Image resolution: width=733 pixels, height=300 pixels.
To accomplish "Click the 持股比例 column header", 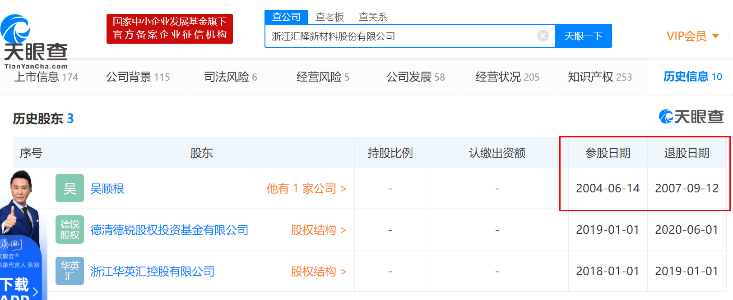I will [x=390, y=153].
